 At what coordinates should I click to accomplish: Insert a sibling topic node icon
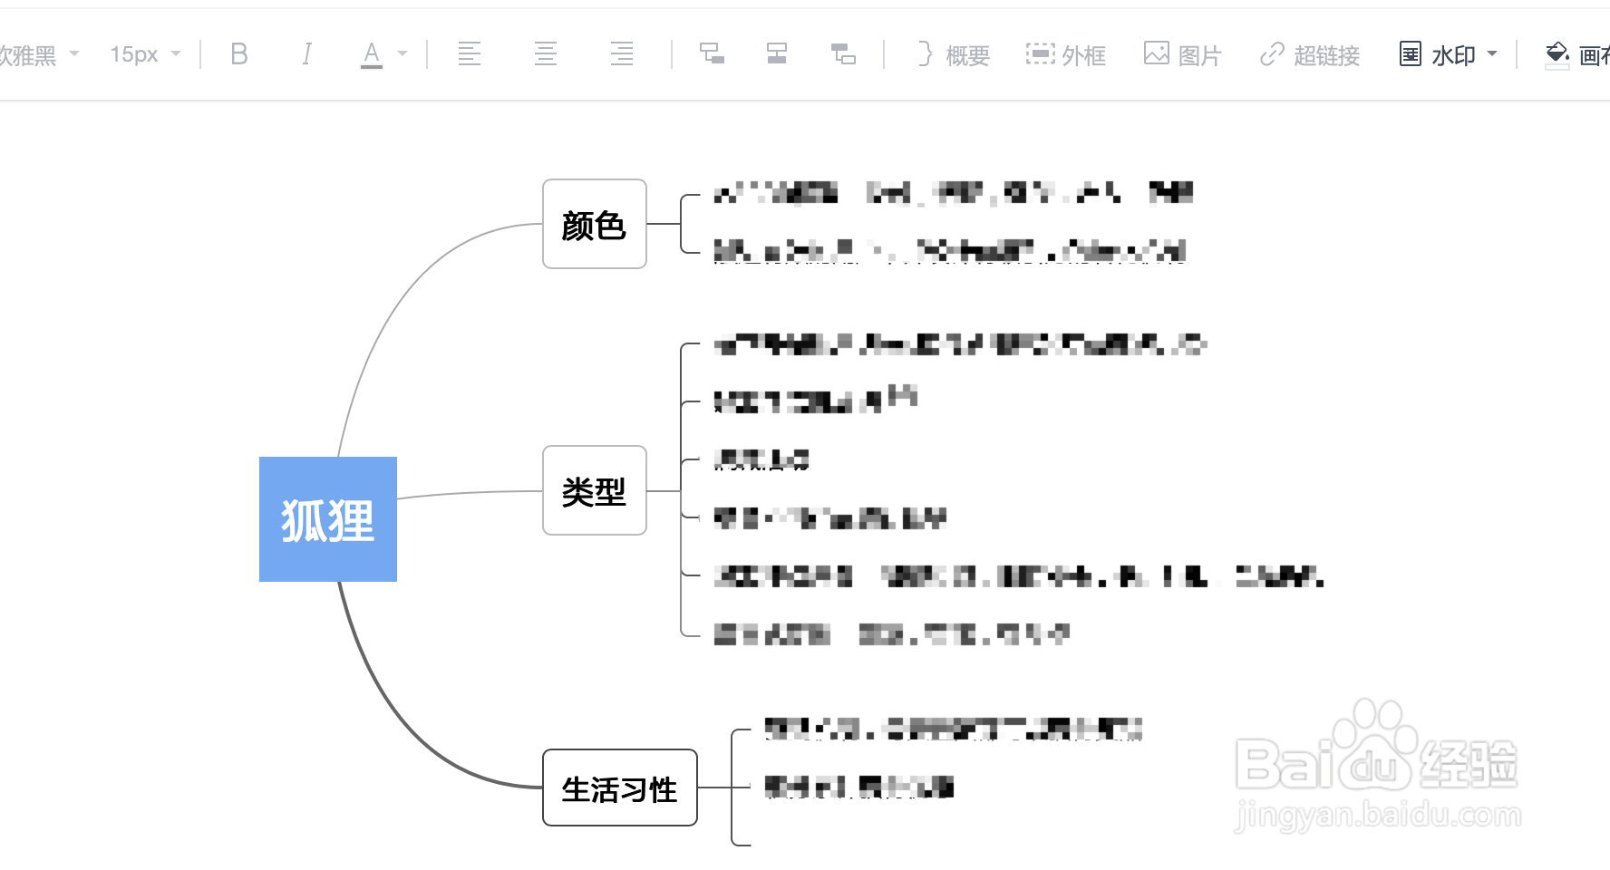777,54
